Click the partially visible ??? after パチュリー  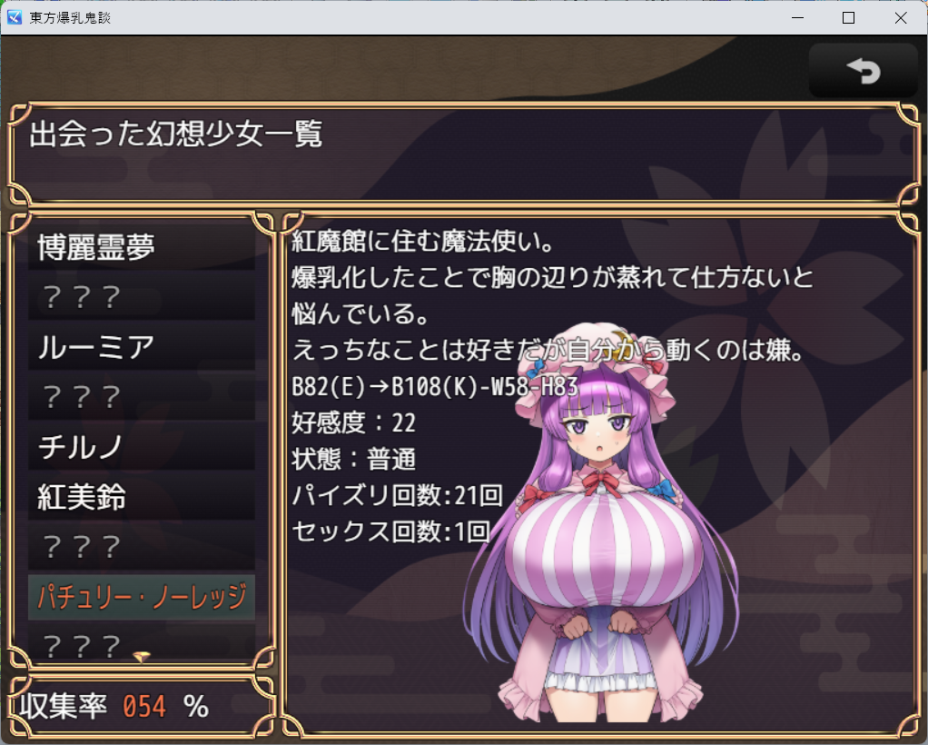tap(142, 642)
